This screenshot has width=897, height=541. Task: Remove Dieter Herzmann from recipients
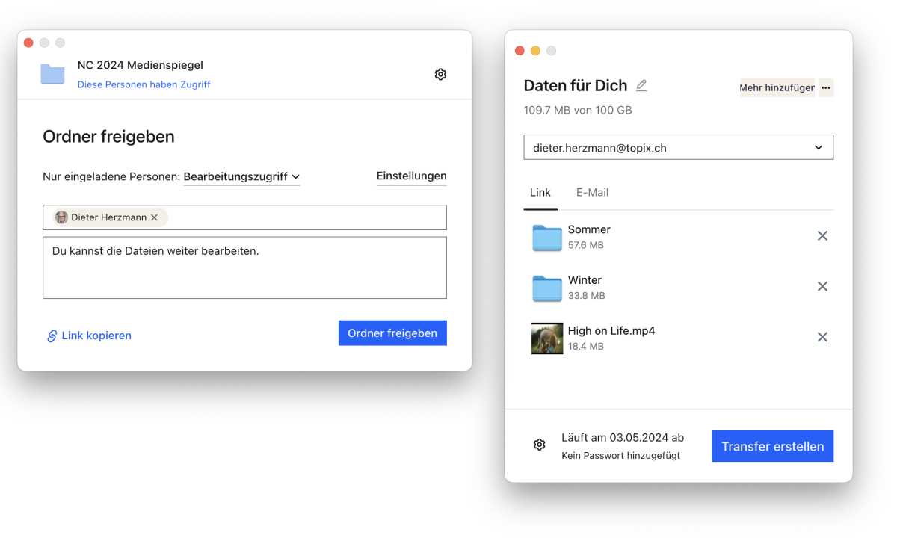point(154,217)
